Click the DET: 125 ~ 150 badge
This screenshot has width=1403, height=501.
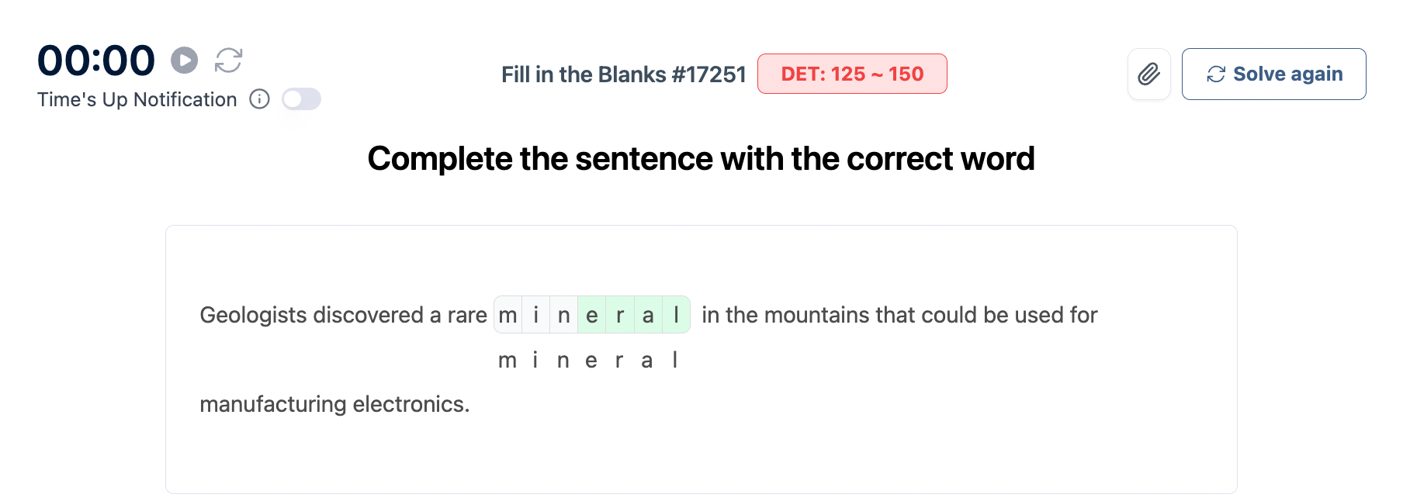[851, 74]
